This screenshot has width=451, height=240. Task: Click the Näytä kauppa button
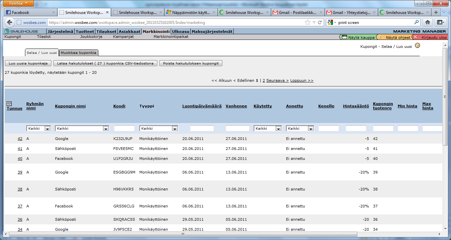tap(358, 37)
